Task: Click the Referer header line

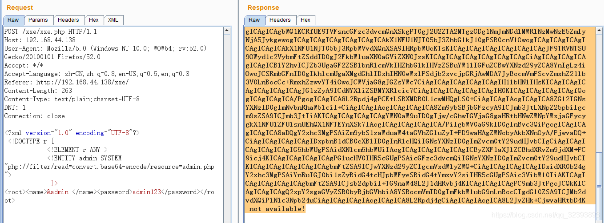Action: click(x=67, y=82)
